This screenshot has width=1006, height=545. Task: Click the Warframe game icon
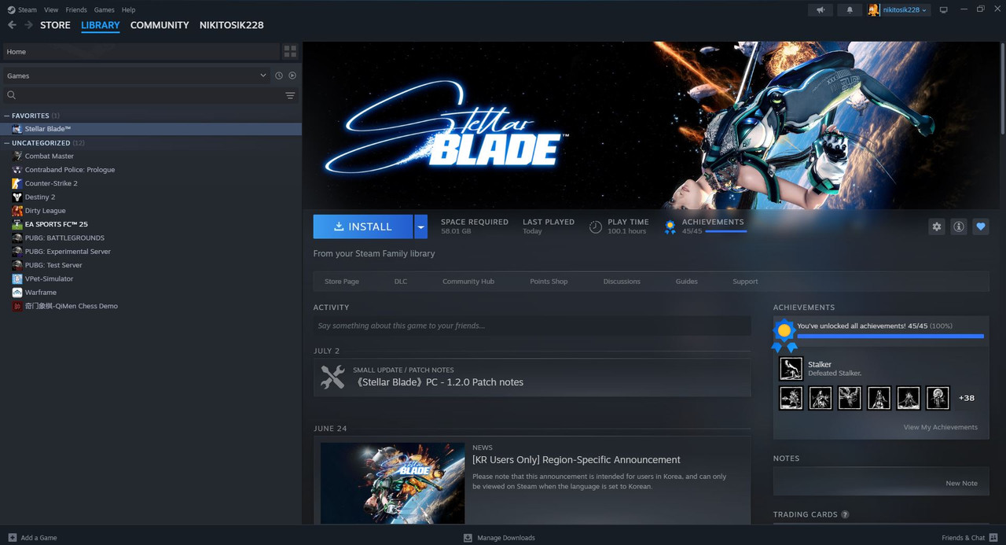17,292
